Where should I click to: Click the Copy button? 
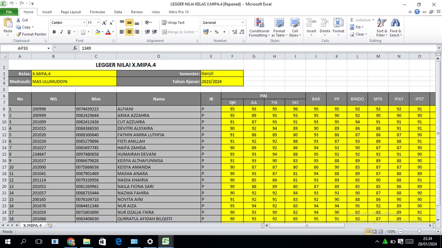pos(23,27)
